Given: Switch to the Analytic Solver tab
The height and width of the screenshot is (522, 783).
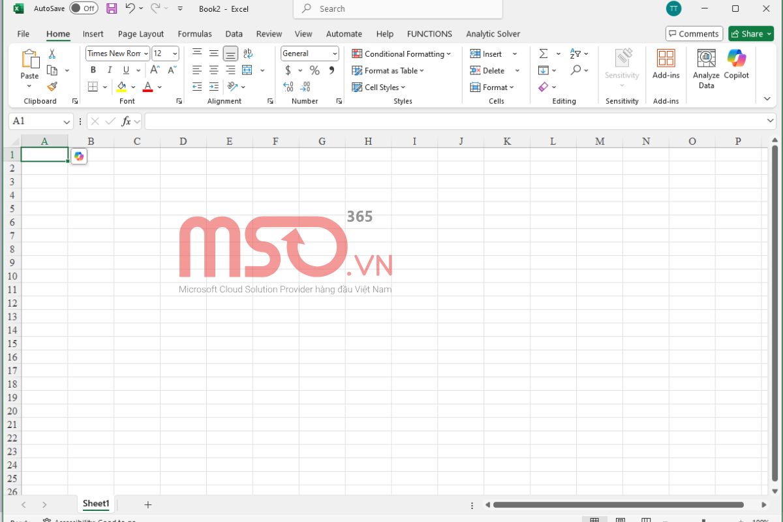Looking at the screenshot, I should coord(493,34).
